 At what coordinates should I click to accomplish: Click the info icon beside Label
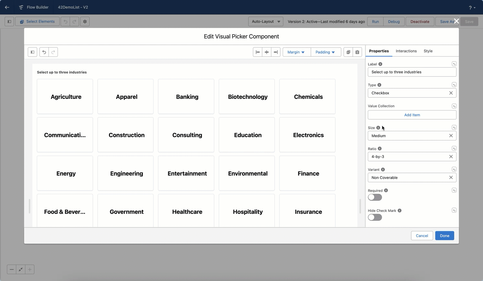[380, 64]
